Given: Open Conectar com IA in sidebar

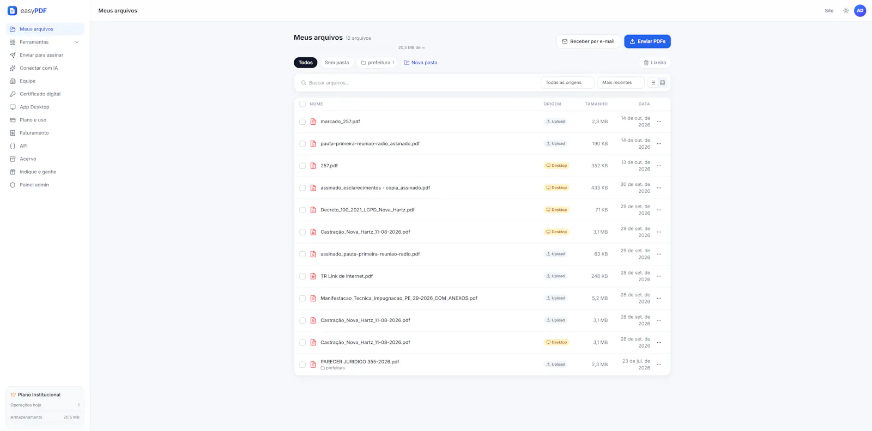Looking at the screenshot, I should (45, 68).
